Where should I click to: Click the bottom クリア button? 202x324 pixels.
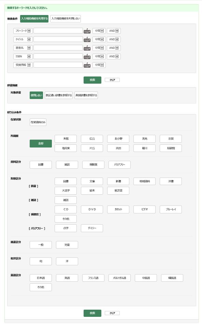click(112, 313)
